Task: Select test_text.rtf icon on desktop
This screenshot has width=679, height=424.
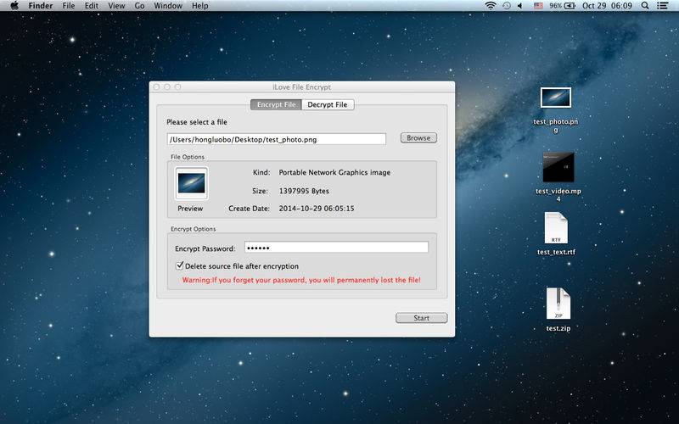Action: coord(556,228)
